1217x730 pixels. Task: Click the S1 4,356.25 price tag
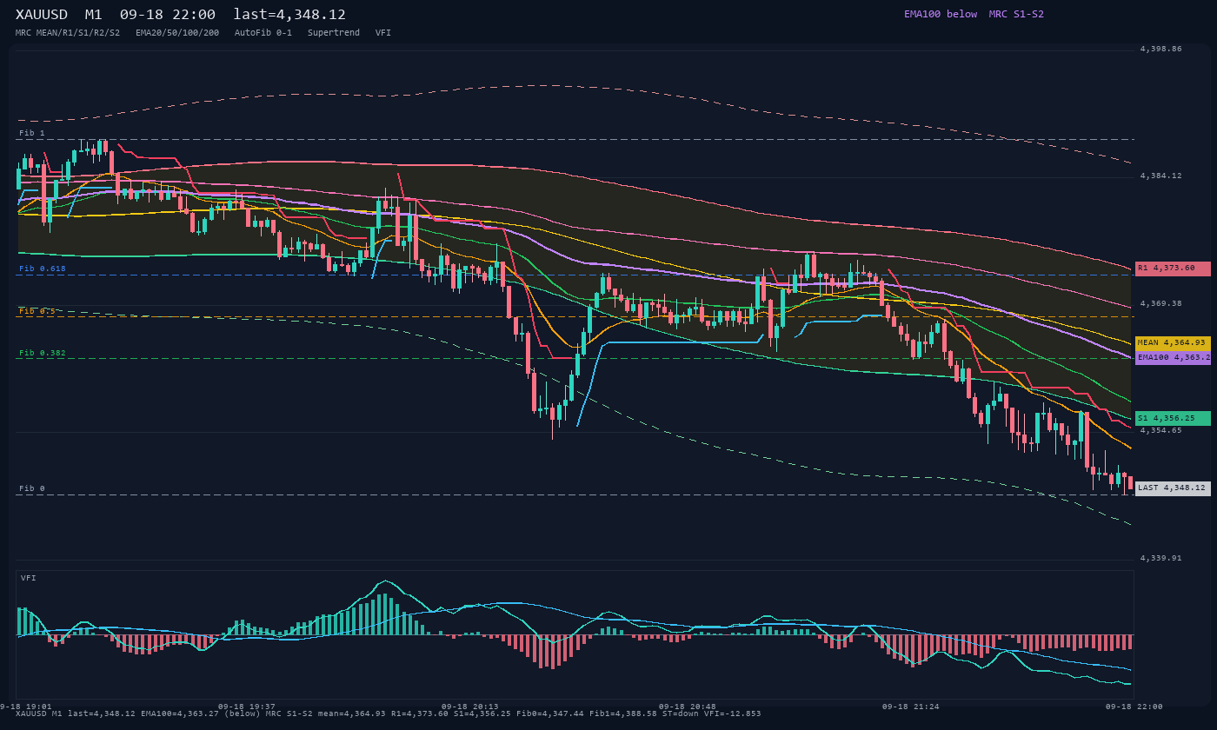(1173, 418)
